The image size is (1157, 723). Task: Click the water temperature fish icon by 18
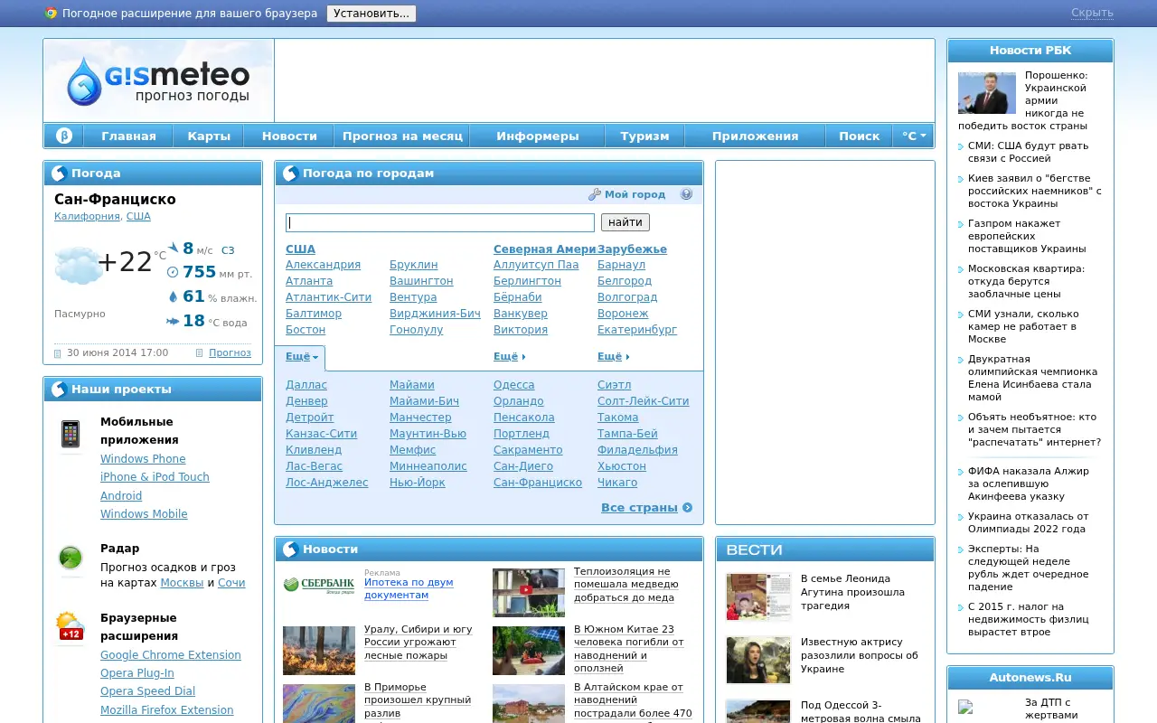click(173, 321)
